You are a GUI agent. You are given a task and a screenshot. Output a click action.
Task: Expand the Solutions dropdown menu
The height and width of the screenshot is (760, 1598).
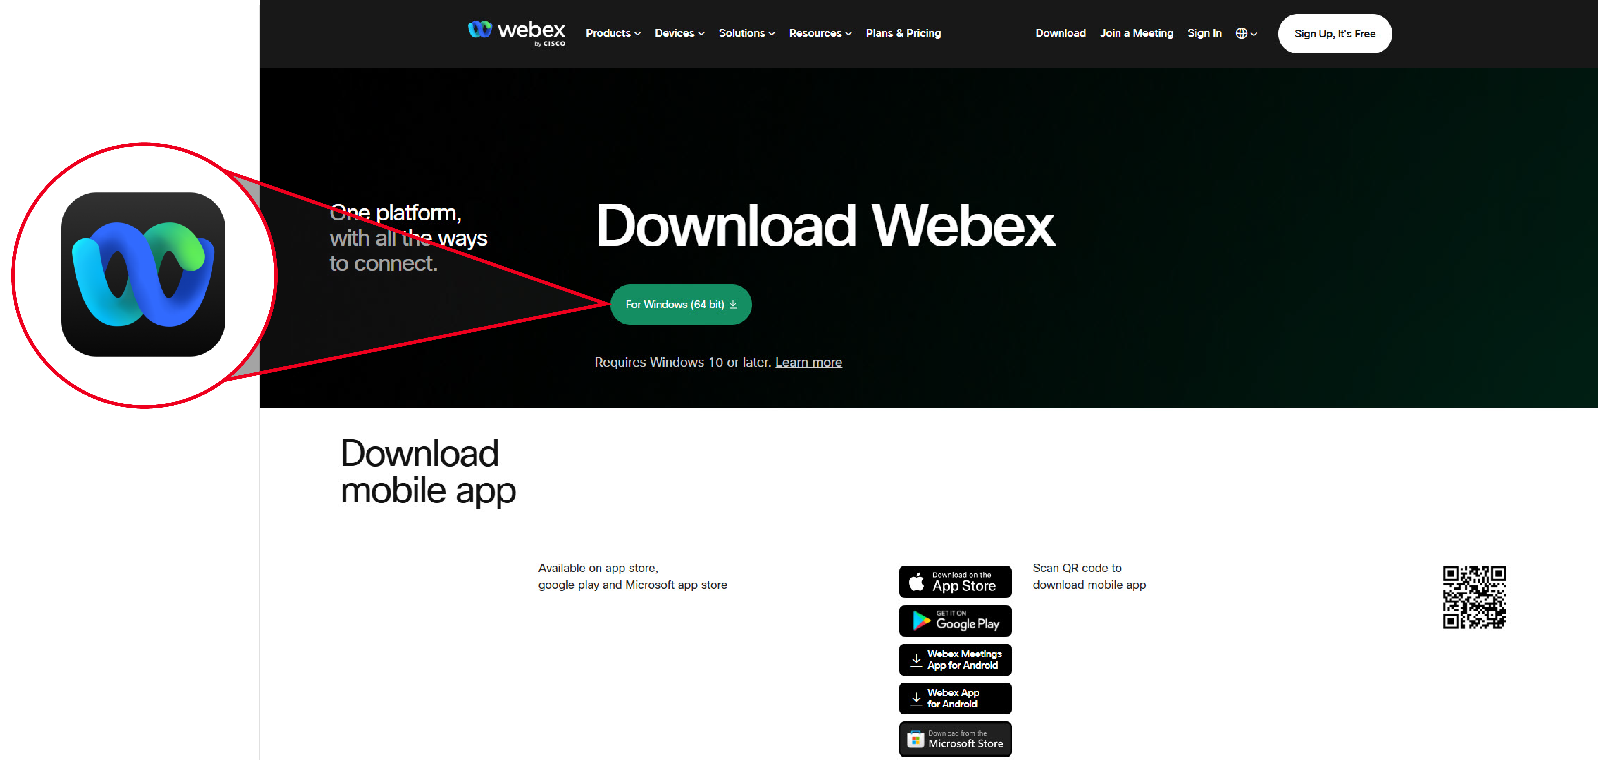pyautogui.click(x=746, y=33)
